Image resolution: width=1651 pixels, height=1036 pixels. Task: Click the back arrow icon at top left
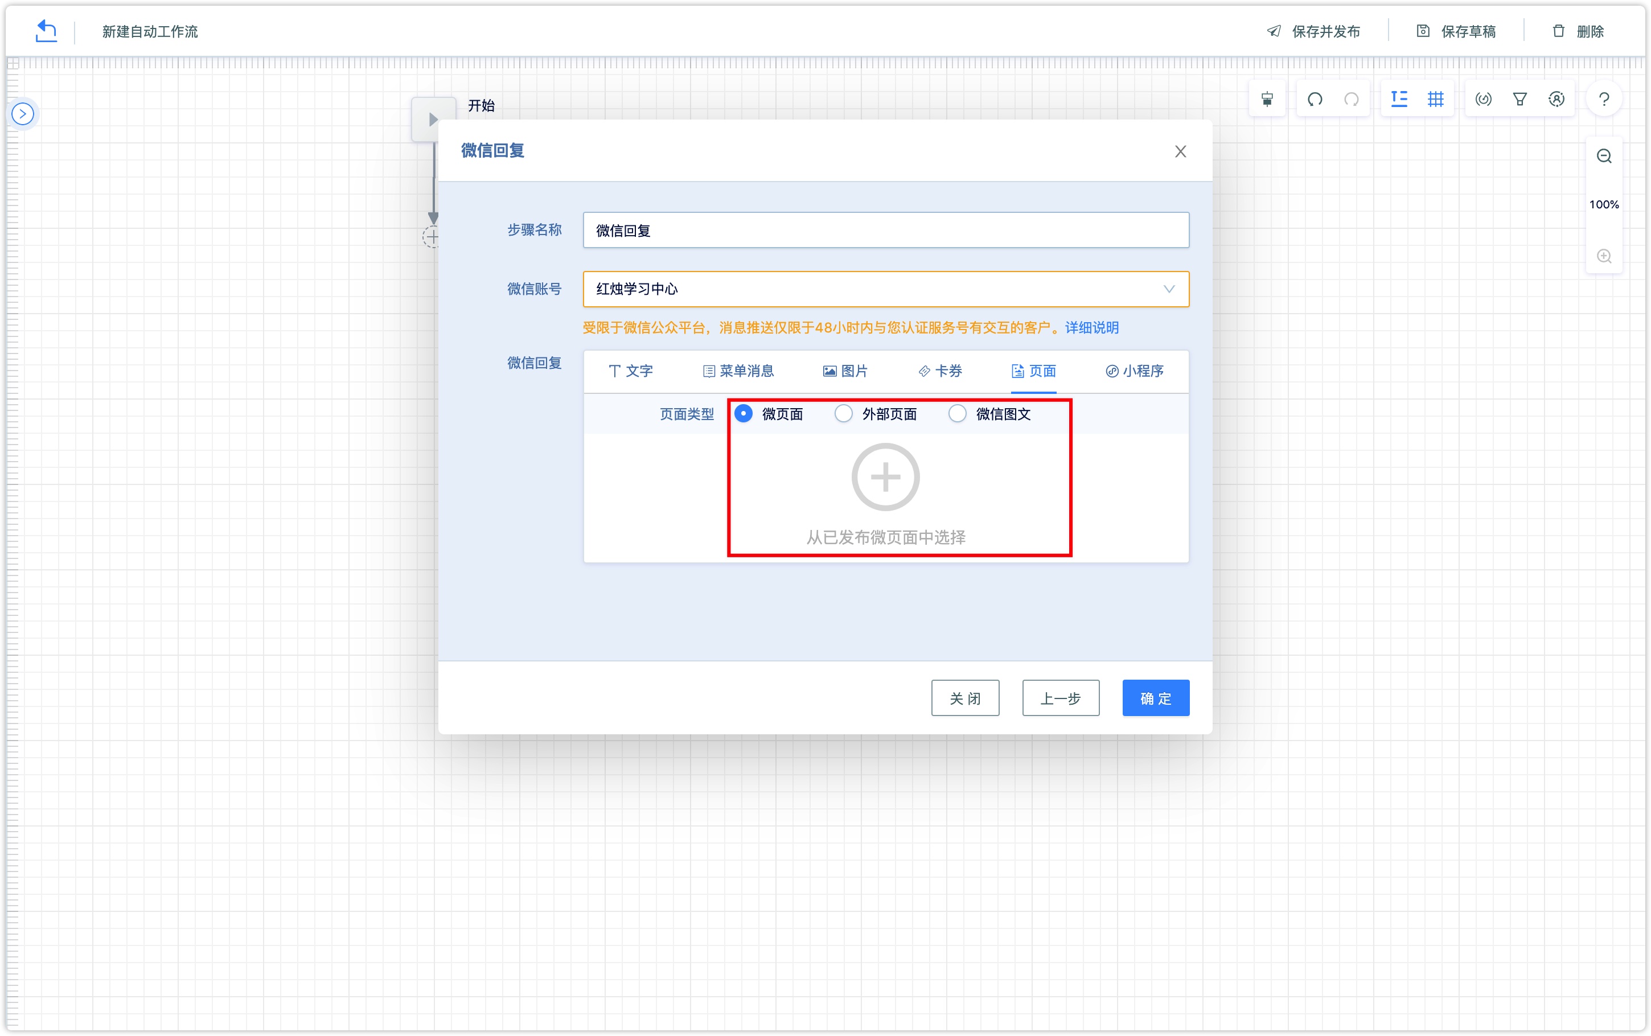pyautogui.click(x=46, y=31)
